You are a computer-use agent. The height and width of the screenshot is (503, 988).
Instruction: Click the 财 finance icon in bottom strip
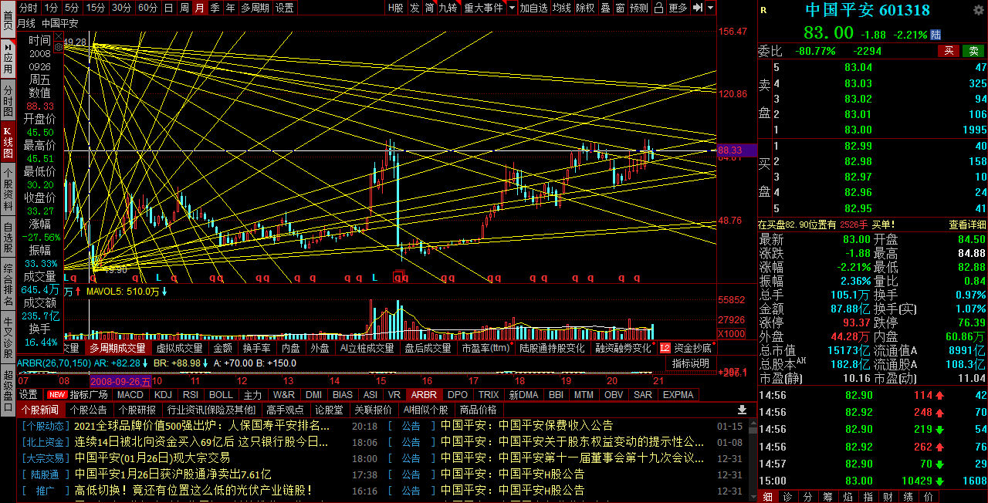point(888,497)
